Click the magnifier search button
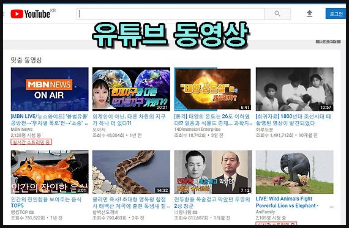This screenshot has height=228, width=349. 277,14
